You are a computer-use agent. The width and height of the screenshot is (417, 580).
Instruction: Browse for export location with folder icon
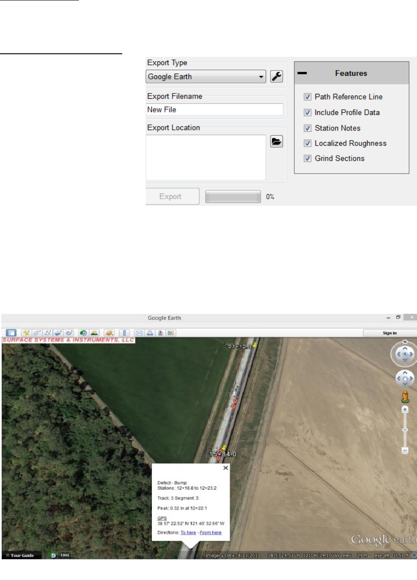pyautogui.click(x=276, y=141)
